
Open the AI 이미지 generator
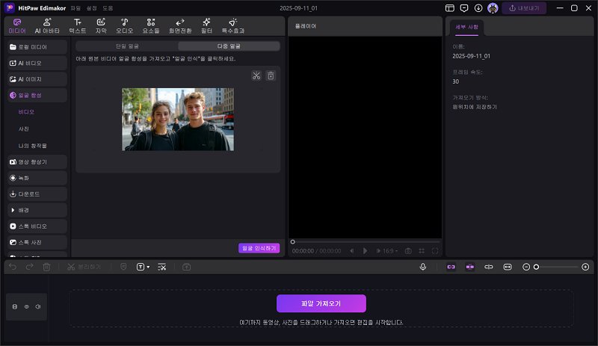(x=37, y=79)
